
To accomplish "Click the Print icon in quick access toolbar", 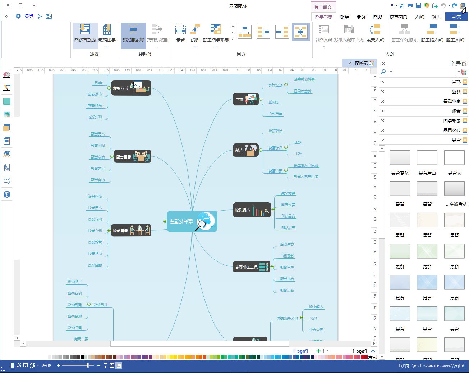I will (410, 5).
